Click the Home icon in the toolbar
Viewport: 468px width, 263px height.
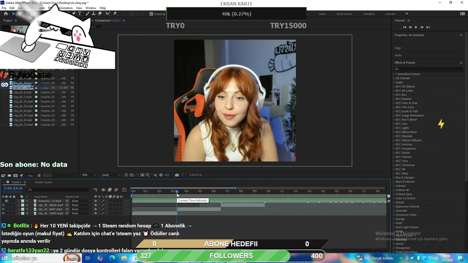click(x=5, y=14)
